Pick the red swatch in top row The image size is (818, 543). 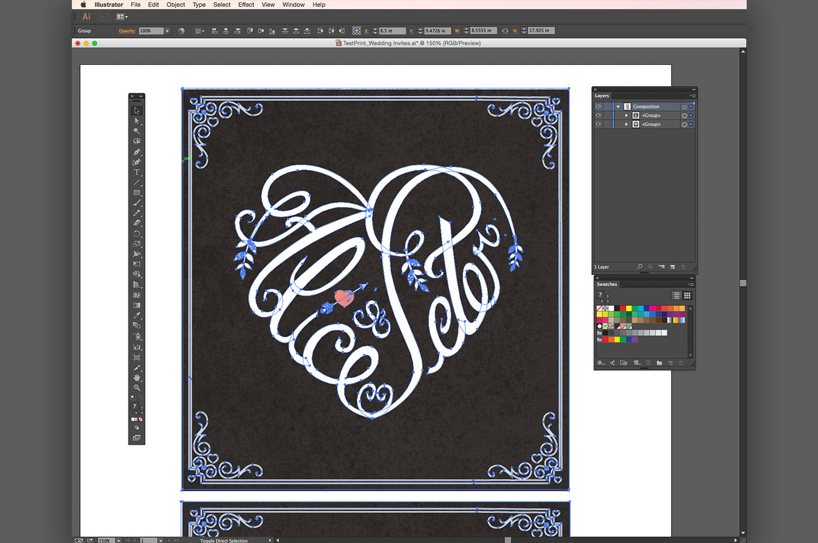click(623, 308)
